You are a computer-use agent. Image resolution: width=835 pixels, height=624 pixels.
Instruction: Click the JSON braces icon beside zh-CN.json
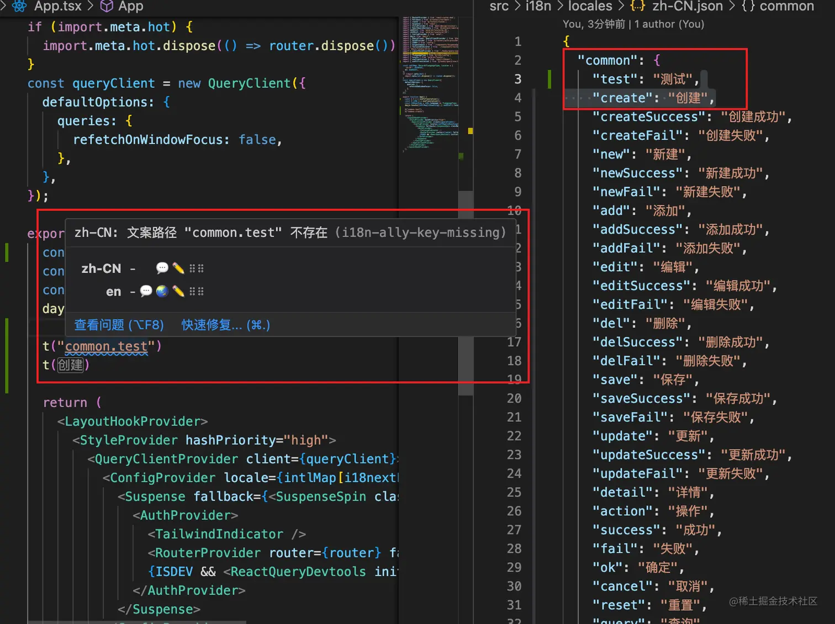637,6
